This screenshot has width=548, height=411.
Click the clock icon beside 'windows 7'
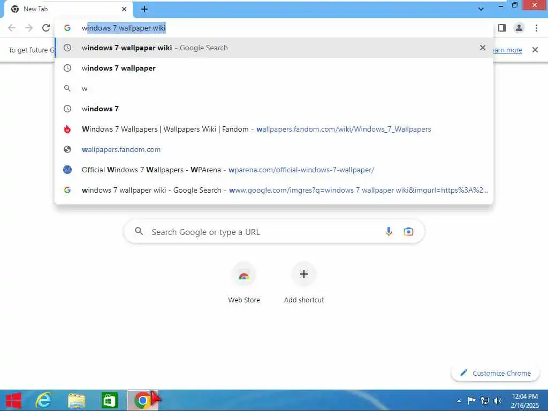tap(67, 109)
